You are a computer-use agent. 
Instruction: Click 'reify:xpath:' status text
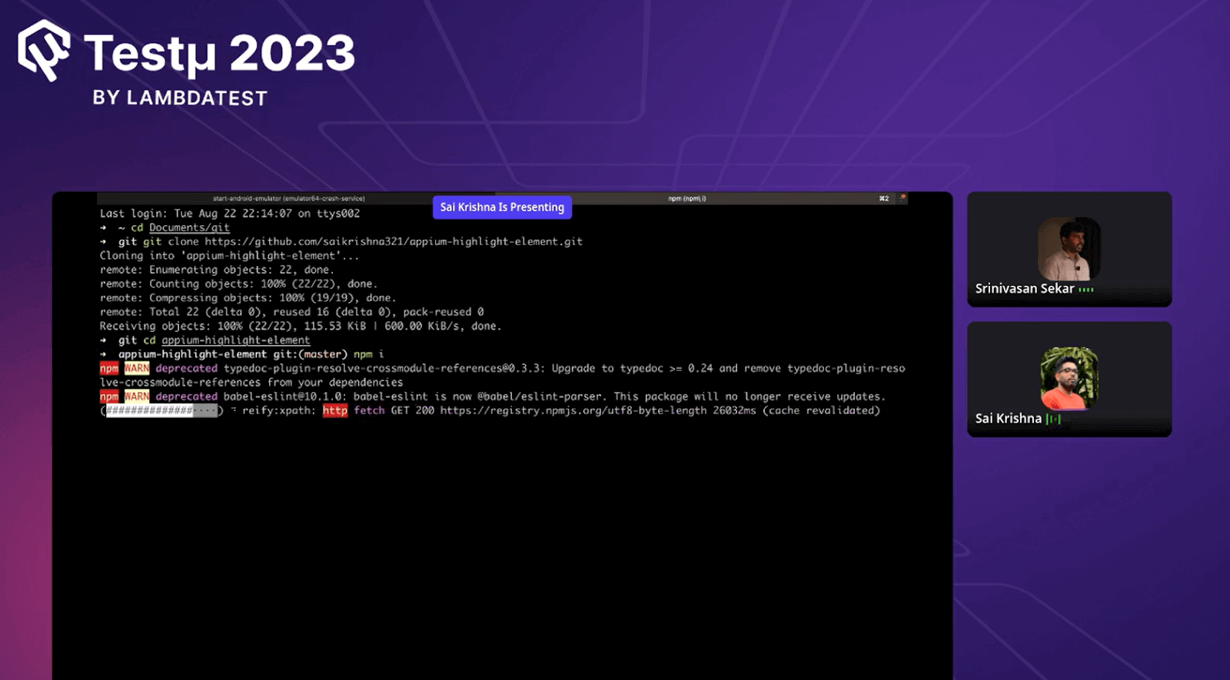point(279,411)
